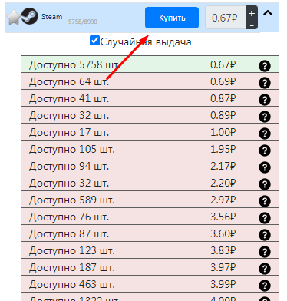Open help icon for the 3.83₽ row
The height and width of the screenshot is (301, 287).
pos(265,252)
